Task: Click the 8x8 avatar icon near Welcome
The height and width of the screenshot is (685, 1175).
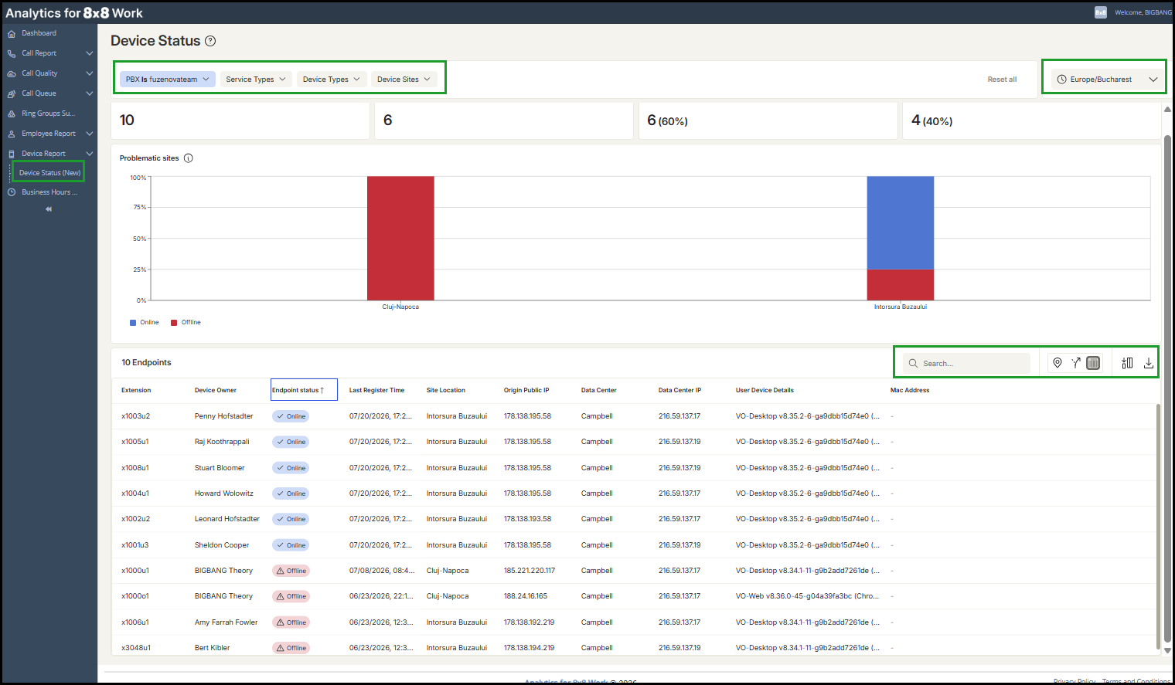Action: (x=1101, y=12)
